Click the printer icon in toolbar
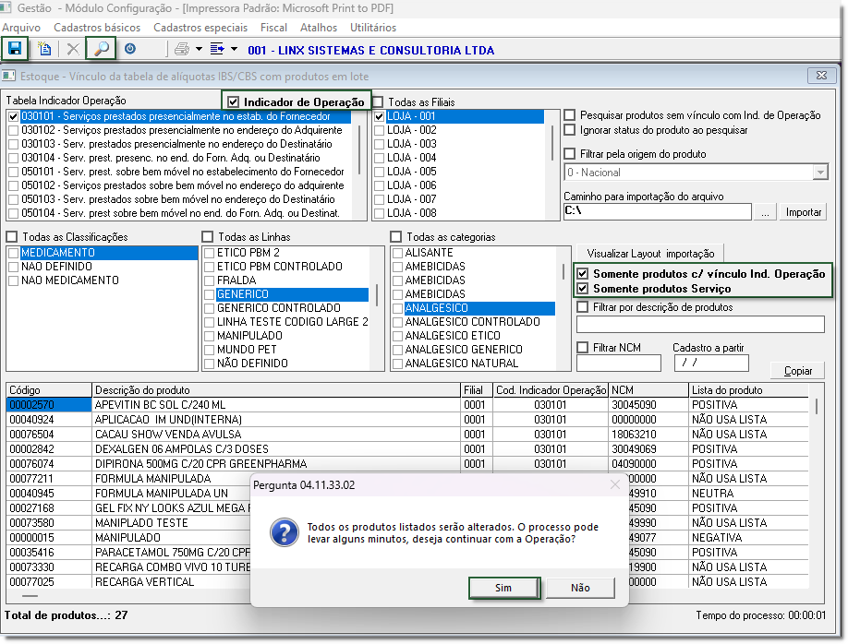The height and width of the screenshot is (644, 848). click(182, 49)
